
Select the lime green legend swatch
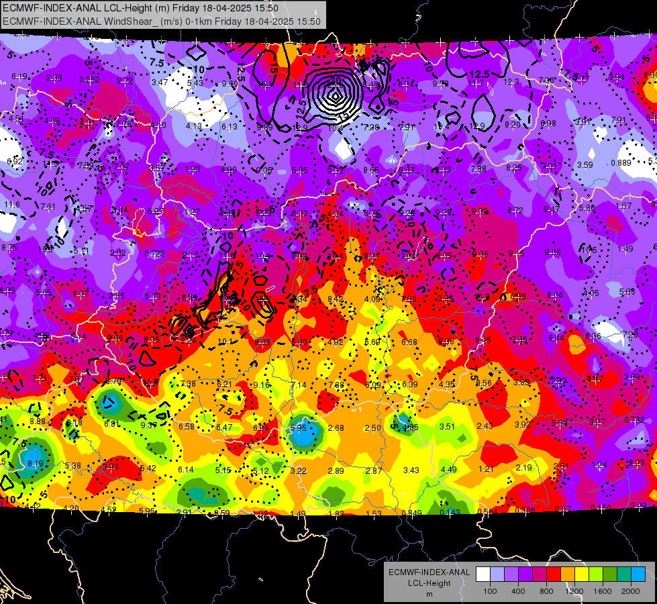(x=596, y=574)
